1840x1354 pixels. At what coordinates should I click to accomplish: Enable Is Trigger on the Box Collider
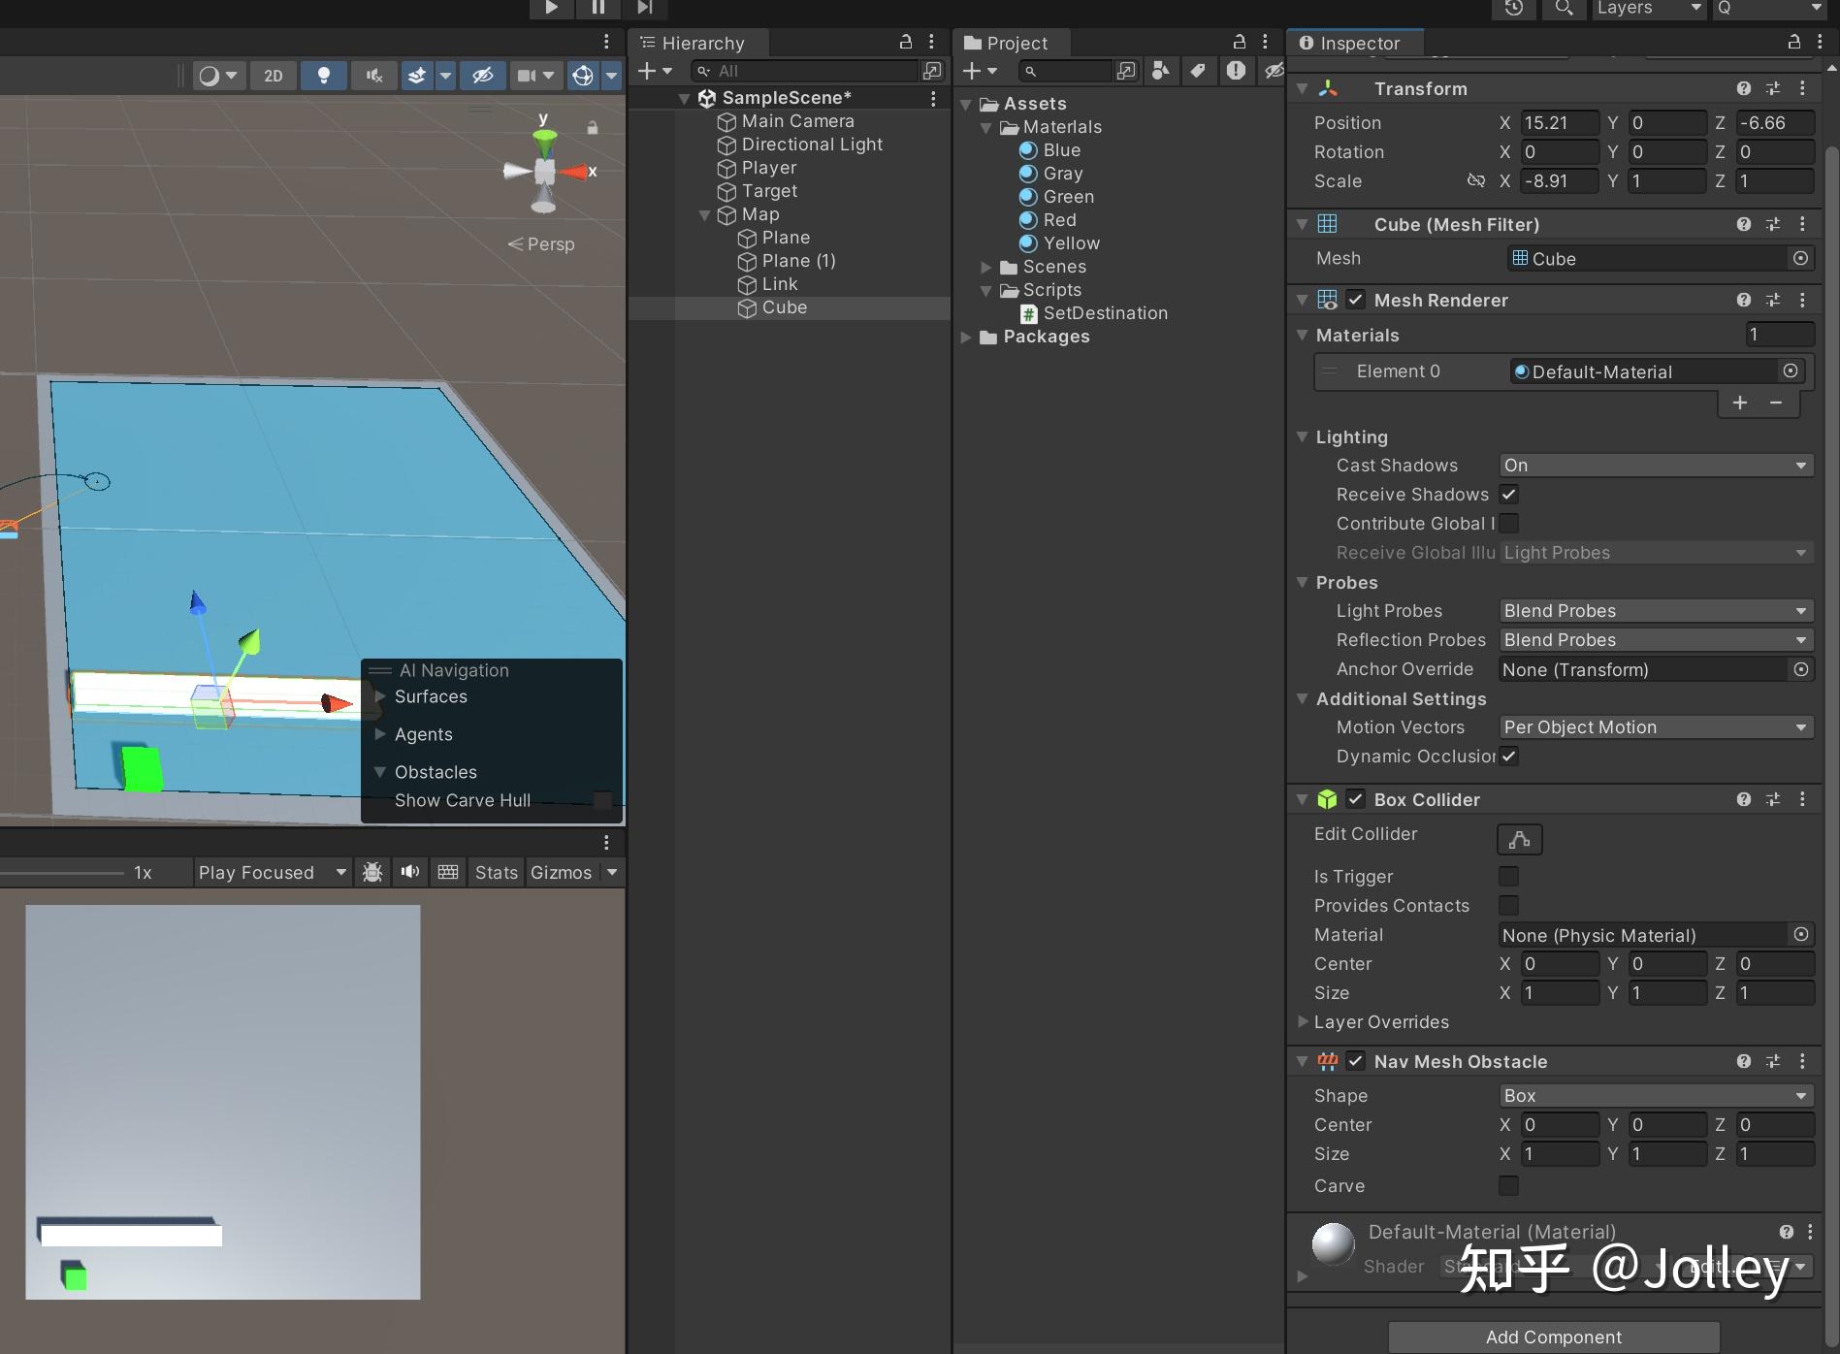click(1508, 876)
